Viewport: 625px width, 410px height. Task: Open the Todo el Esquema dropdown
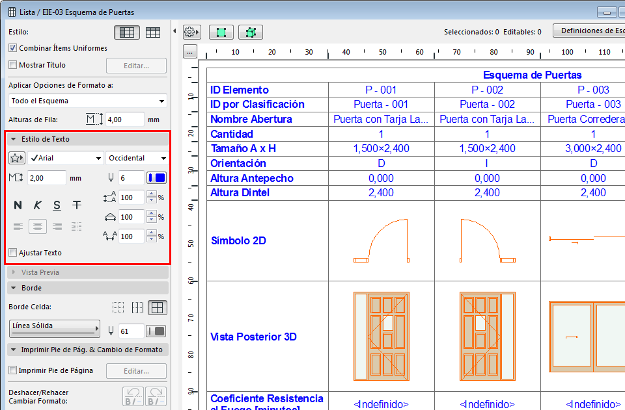pos(87,101)
